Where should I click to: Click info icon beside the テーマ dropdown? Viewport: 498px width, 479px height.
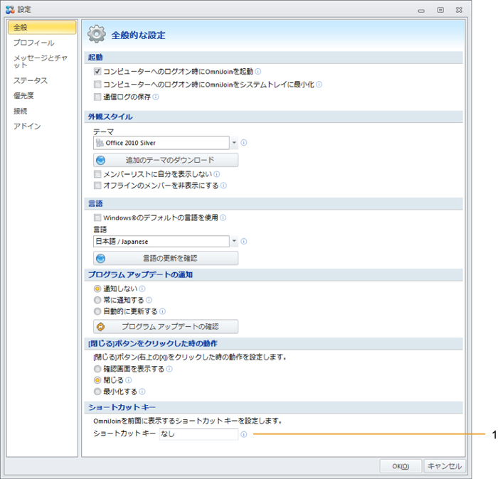pyautogui.click(x=243, y=143)
